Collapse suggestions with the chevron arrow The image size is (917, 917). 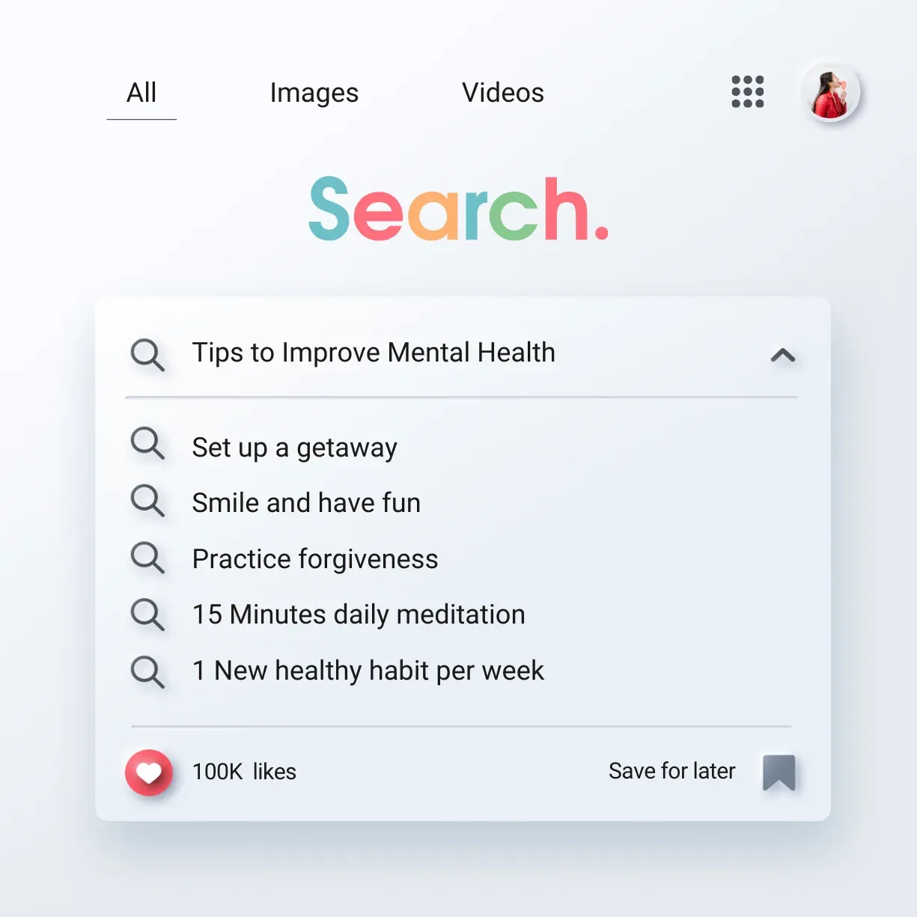tap(783, 355)
